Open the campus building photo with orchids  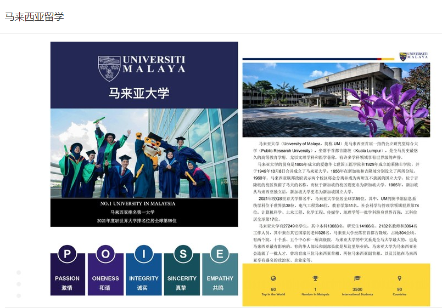click(336, 100)
